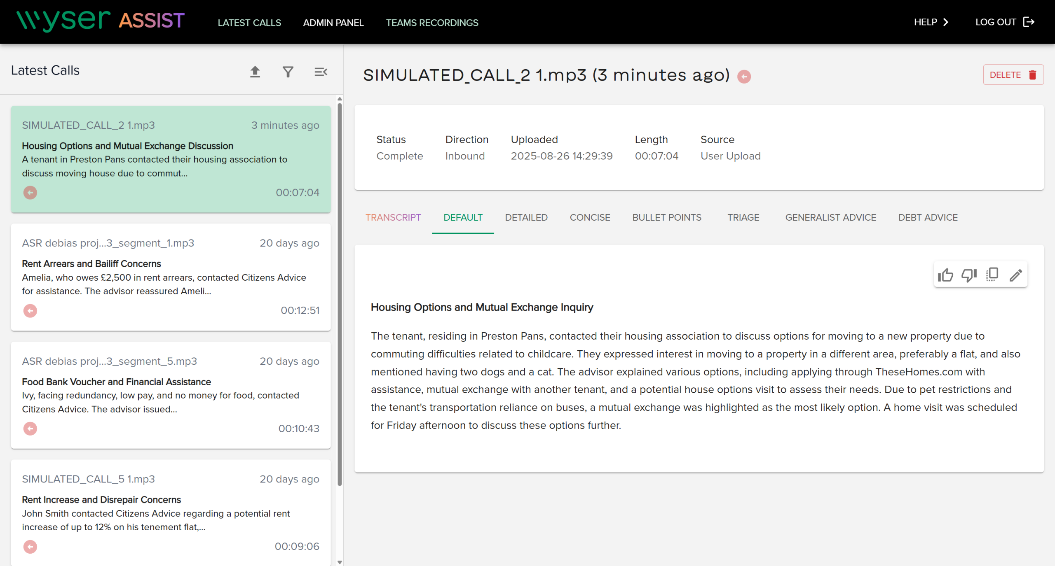Click the upload call icon
The height and width of the screenshot is (566, 1055).
(x=255, y=72)
